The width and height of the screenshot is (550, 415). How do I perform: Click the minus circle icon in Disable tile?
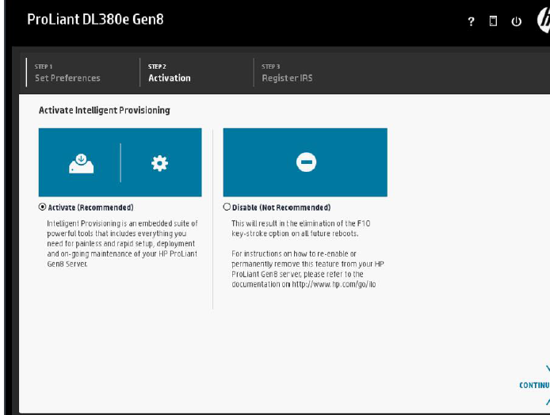point(305,162)
